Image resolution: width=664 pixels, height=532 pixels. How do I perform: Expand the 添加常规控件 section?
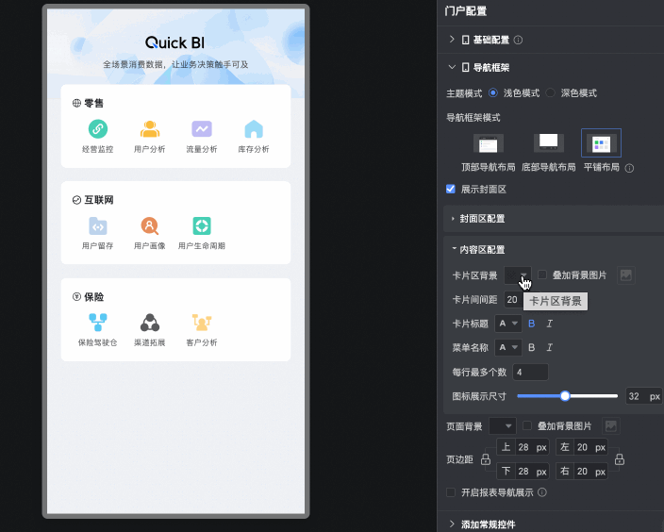tap(452, 524)
